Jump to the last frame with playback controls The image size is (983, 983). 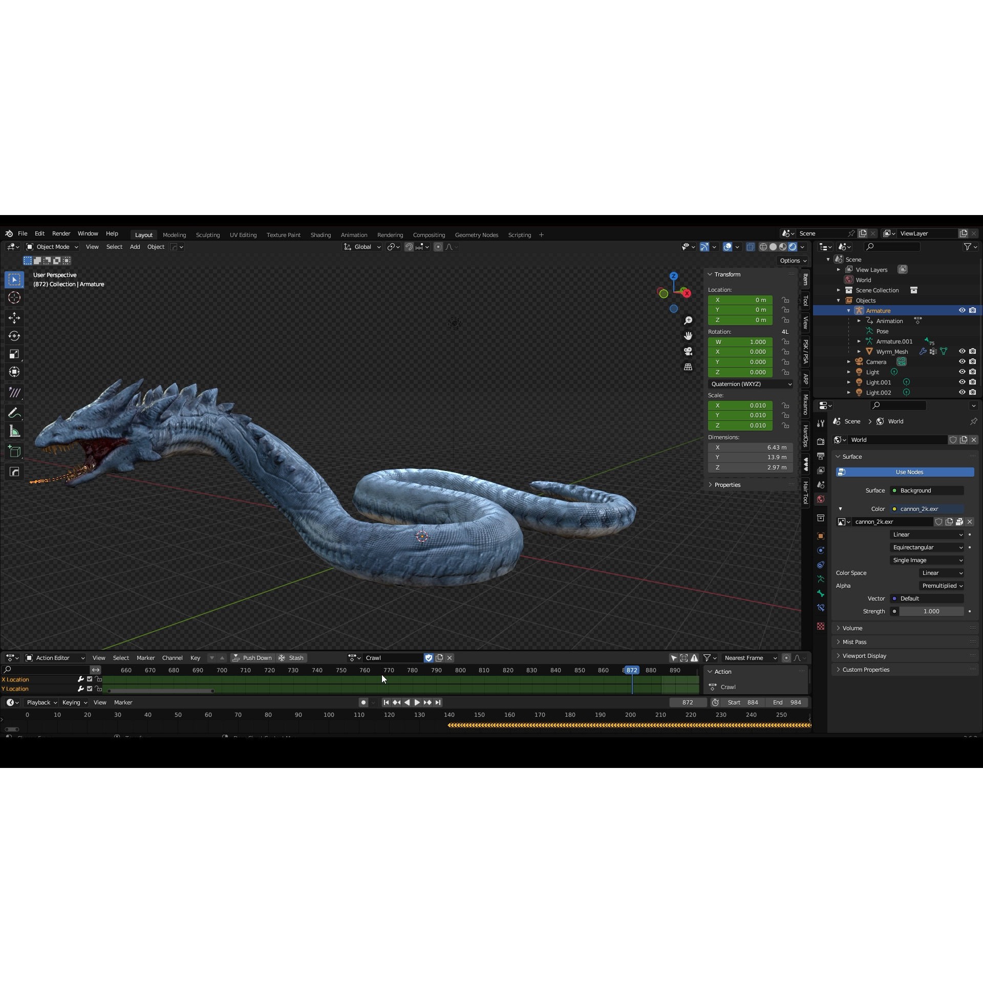pos(438,702)
